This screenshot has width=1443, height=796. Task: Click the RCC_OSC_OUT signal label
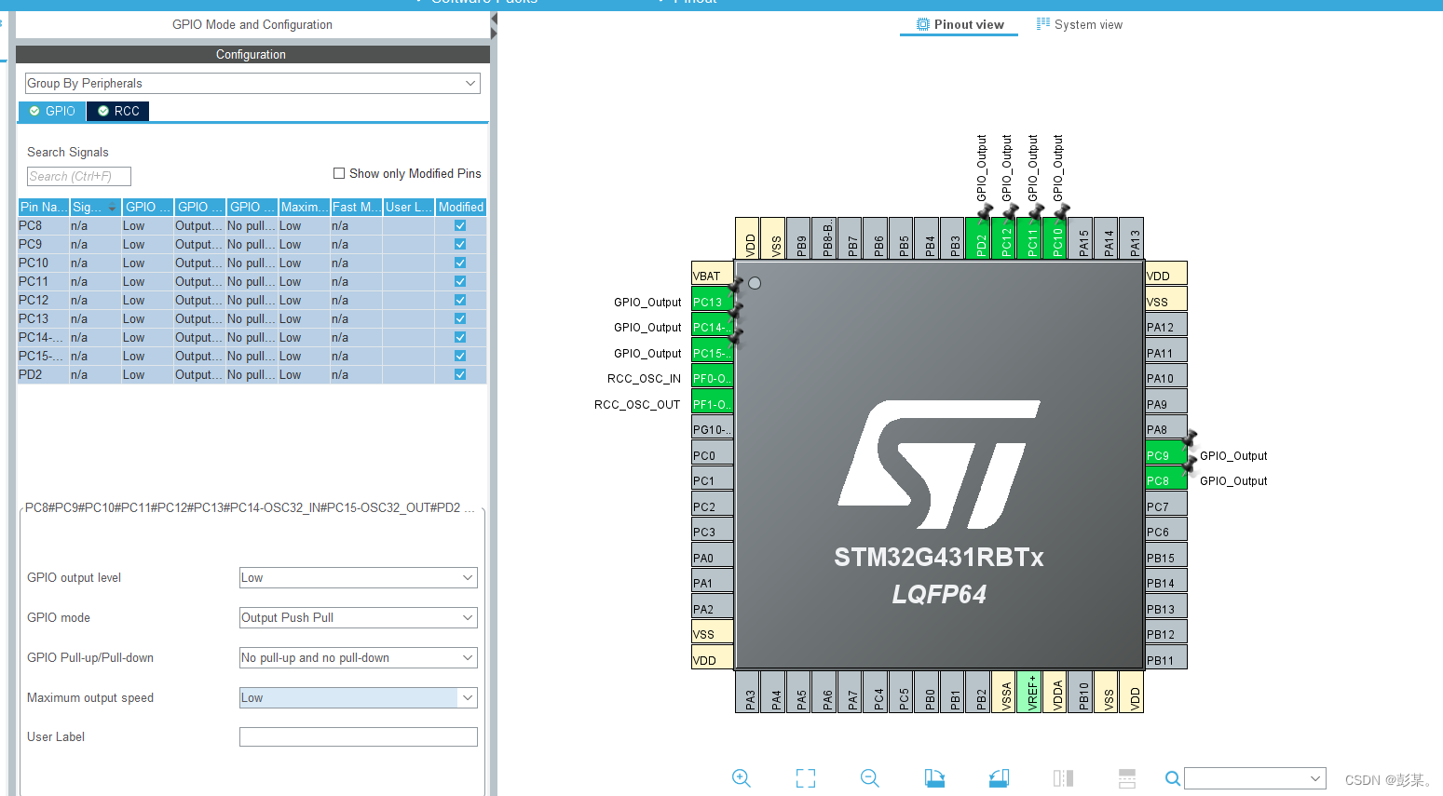click(x=637, y=404)
